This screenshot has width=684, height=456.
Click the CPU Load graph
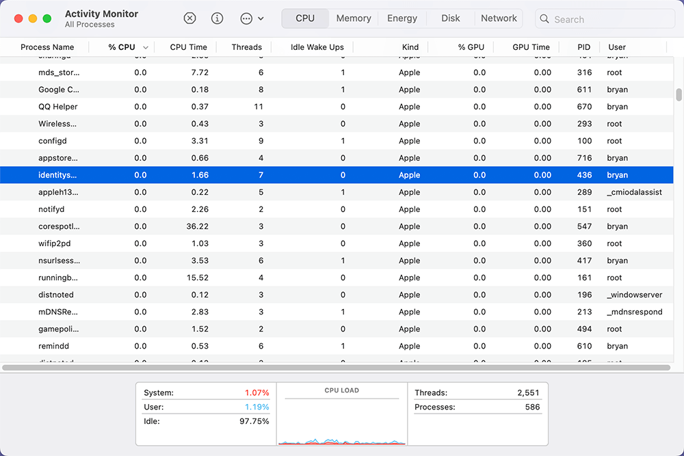pos(341,418)
